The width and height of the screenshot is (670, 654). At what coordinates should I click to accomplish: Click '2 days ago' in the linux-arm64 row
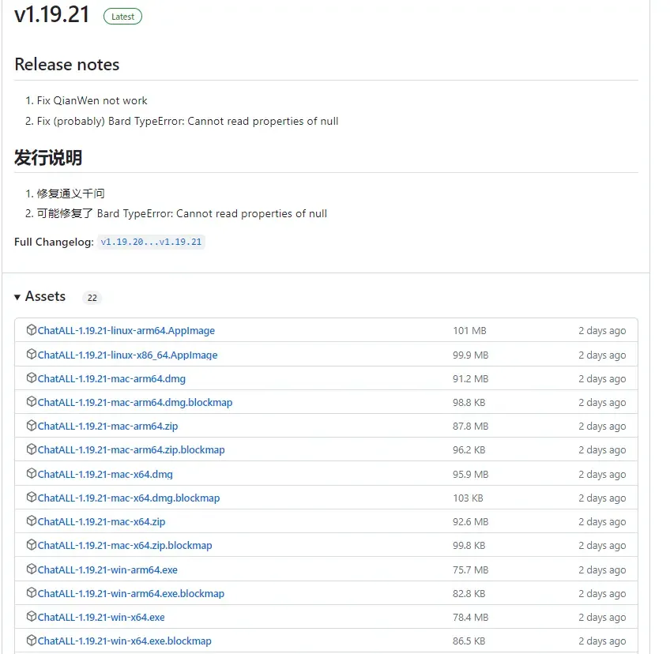pyautogui.click(x=602, y=331)
